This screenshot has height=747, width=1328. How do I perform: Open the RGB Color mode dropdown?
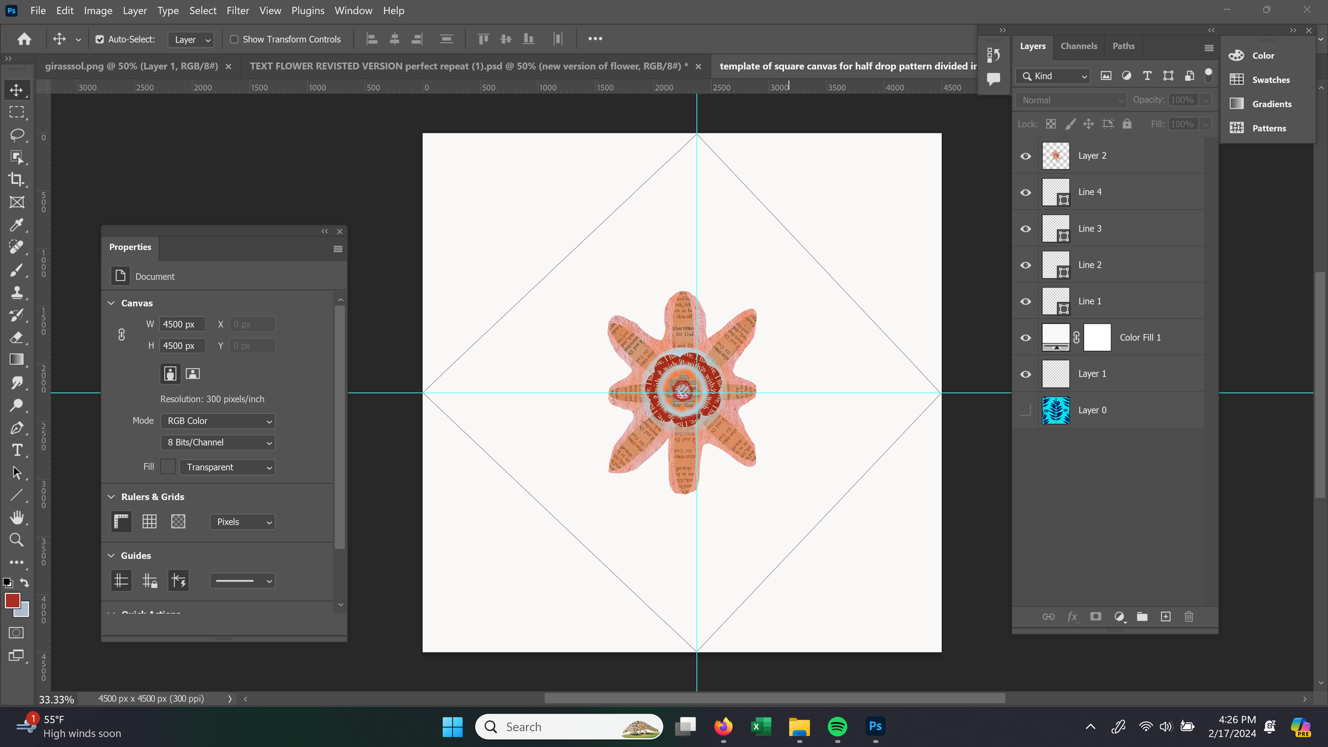coord(218,421)
